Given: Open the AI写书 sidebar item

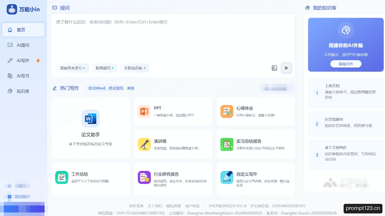Looking at the screenshot, I should click(x=23, y=76).
